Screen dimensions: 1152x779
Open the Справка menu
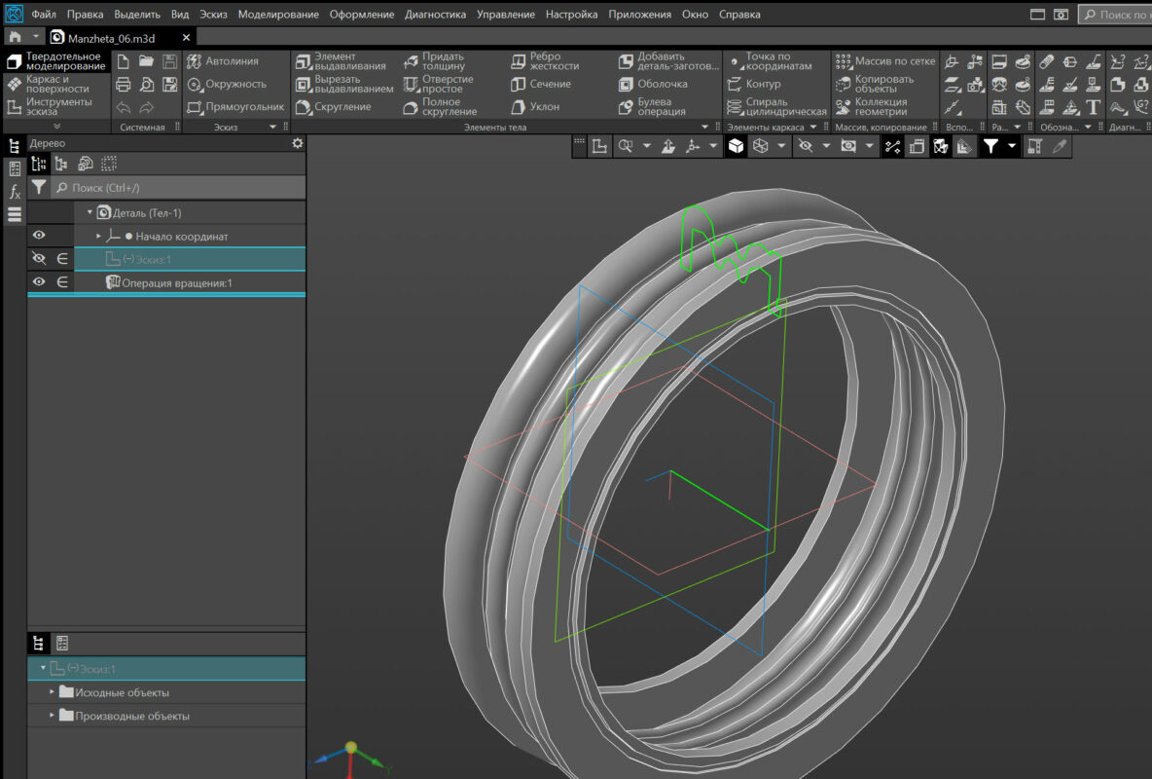click(x=739, y=14)
